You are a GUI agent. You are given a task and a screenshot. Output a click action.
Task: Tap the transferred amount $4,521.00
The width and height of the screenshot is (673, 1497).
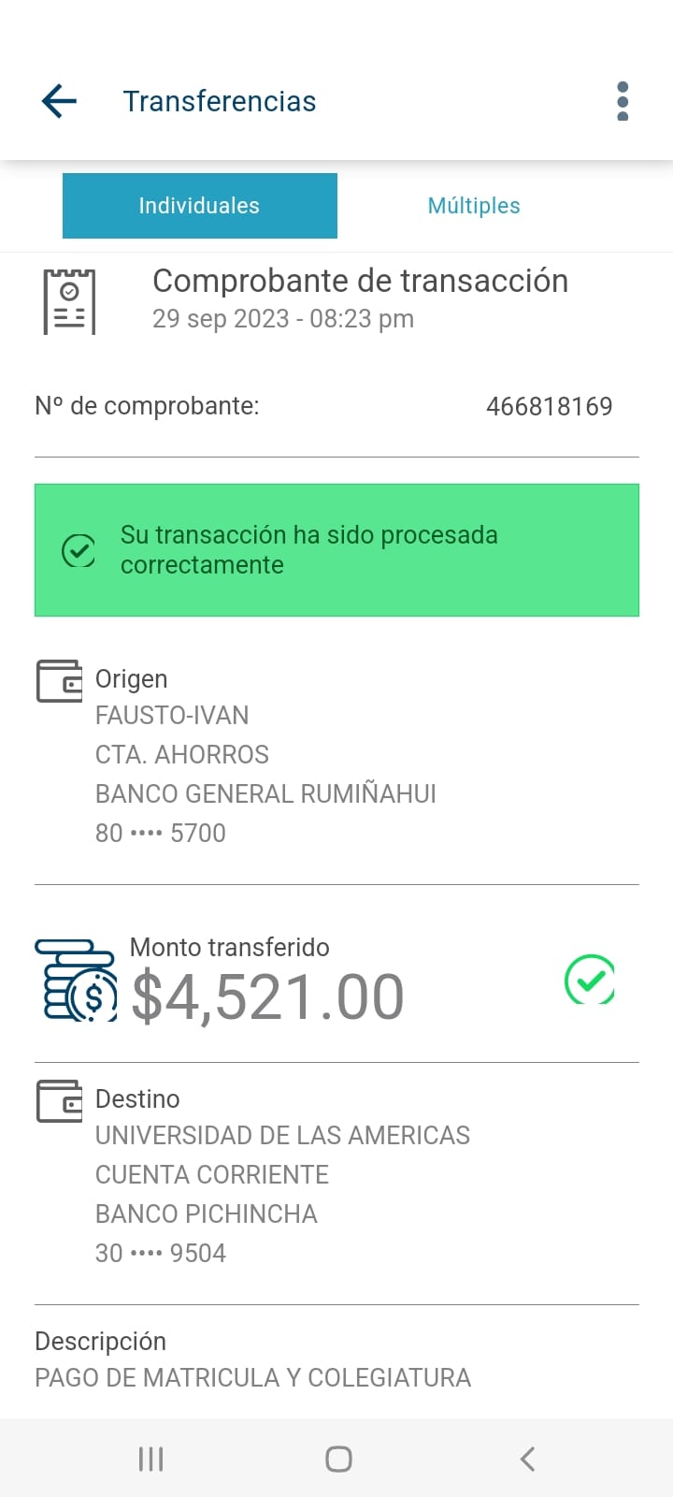(267, 997)
